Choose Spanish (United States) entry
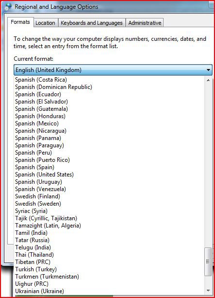Screen dimensions: 215x298 tap(109, 175)
